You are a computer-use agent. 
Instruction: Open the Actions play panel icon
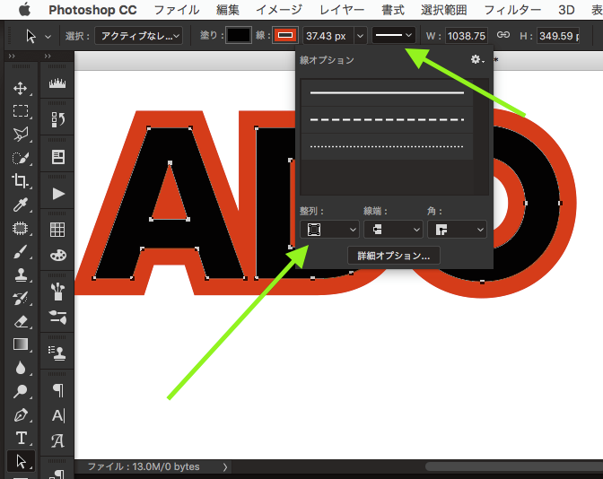57,194
